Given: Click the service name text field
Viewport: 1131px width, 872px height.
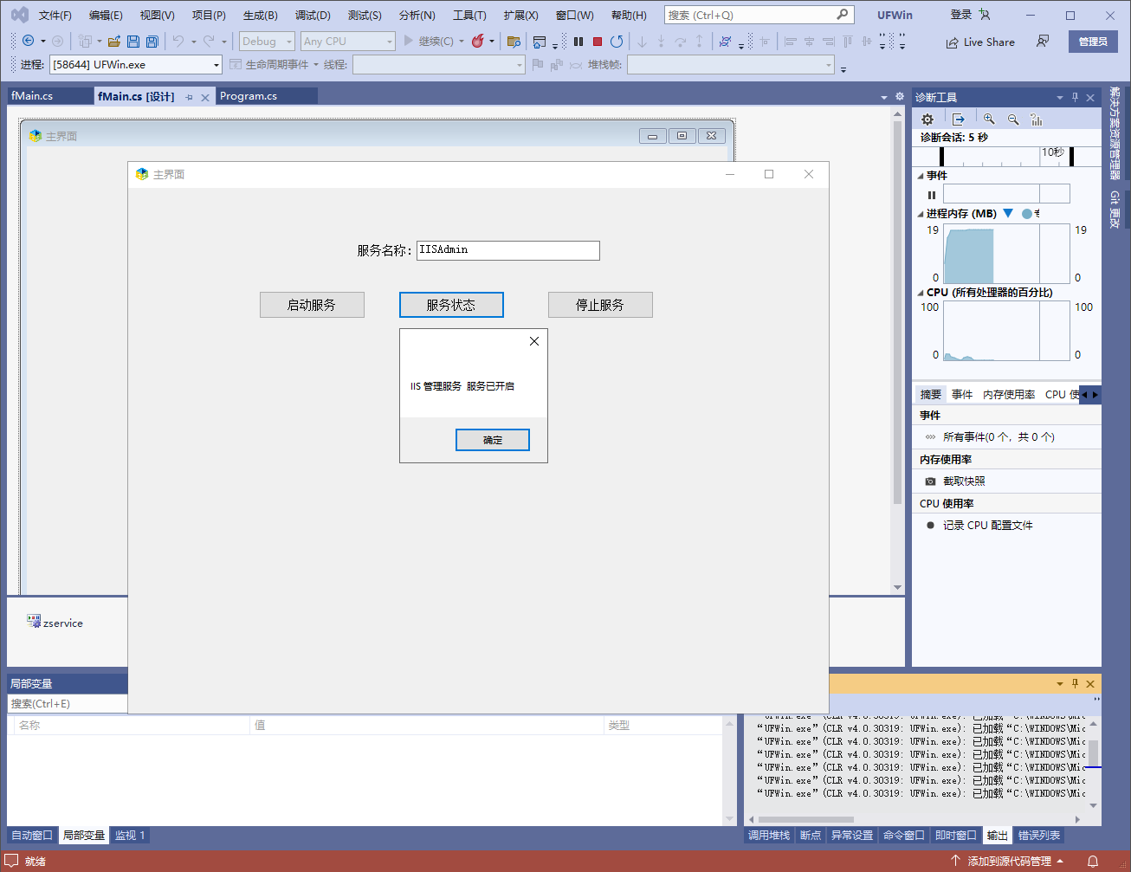Looking at the screenshot, I should coord(508,250).
